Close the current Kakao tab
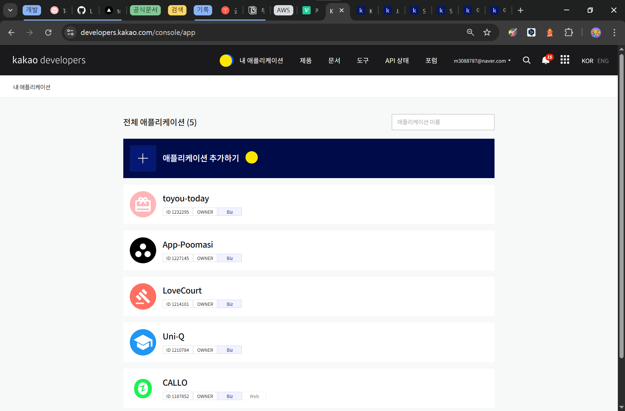The width and height of the screenshot is (625, 411). coord(341,11)
